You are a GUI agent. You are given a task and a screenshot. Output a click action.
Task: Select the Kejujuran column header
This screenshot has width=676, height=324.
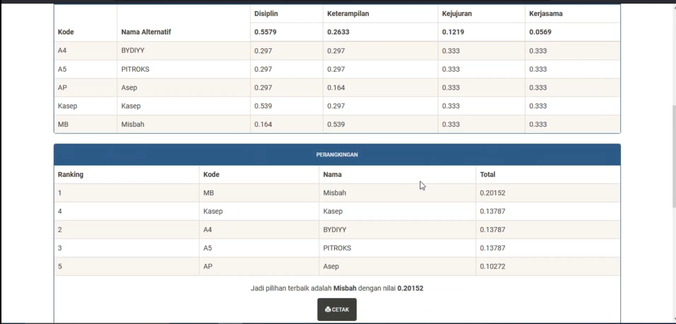(457, 13)
